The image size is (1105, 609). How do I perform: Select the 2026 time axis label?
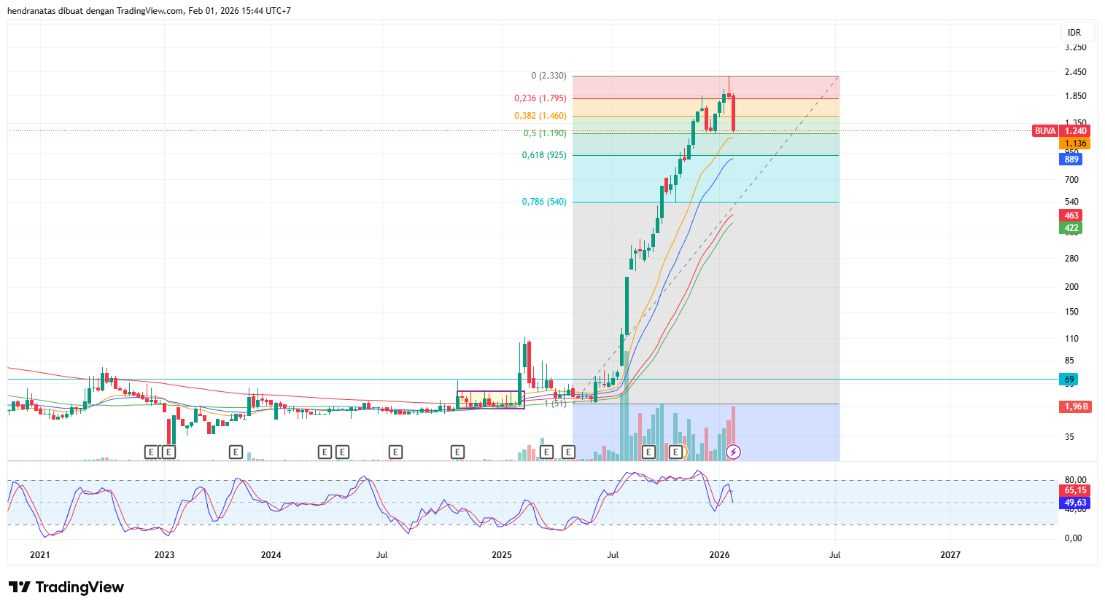[719, 555]
